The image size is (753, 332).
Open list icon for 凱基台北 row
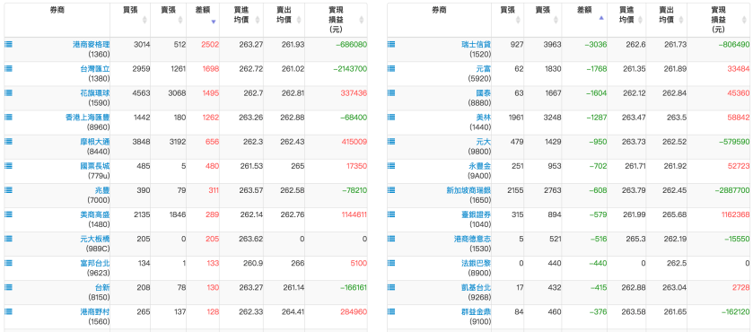(391, 287)
